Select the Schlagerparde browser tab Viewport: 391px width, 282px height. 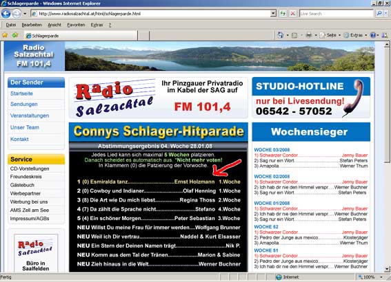81,36
